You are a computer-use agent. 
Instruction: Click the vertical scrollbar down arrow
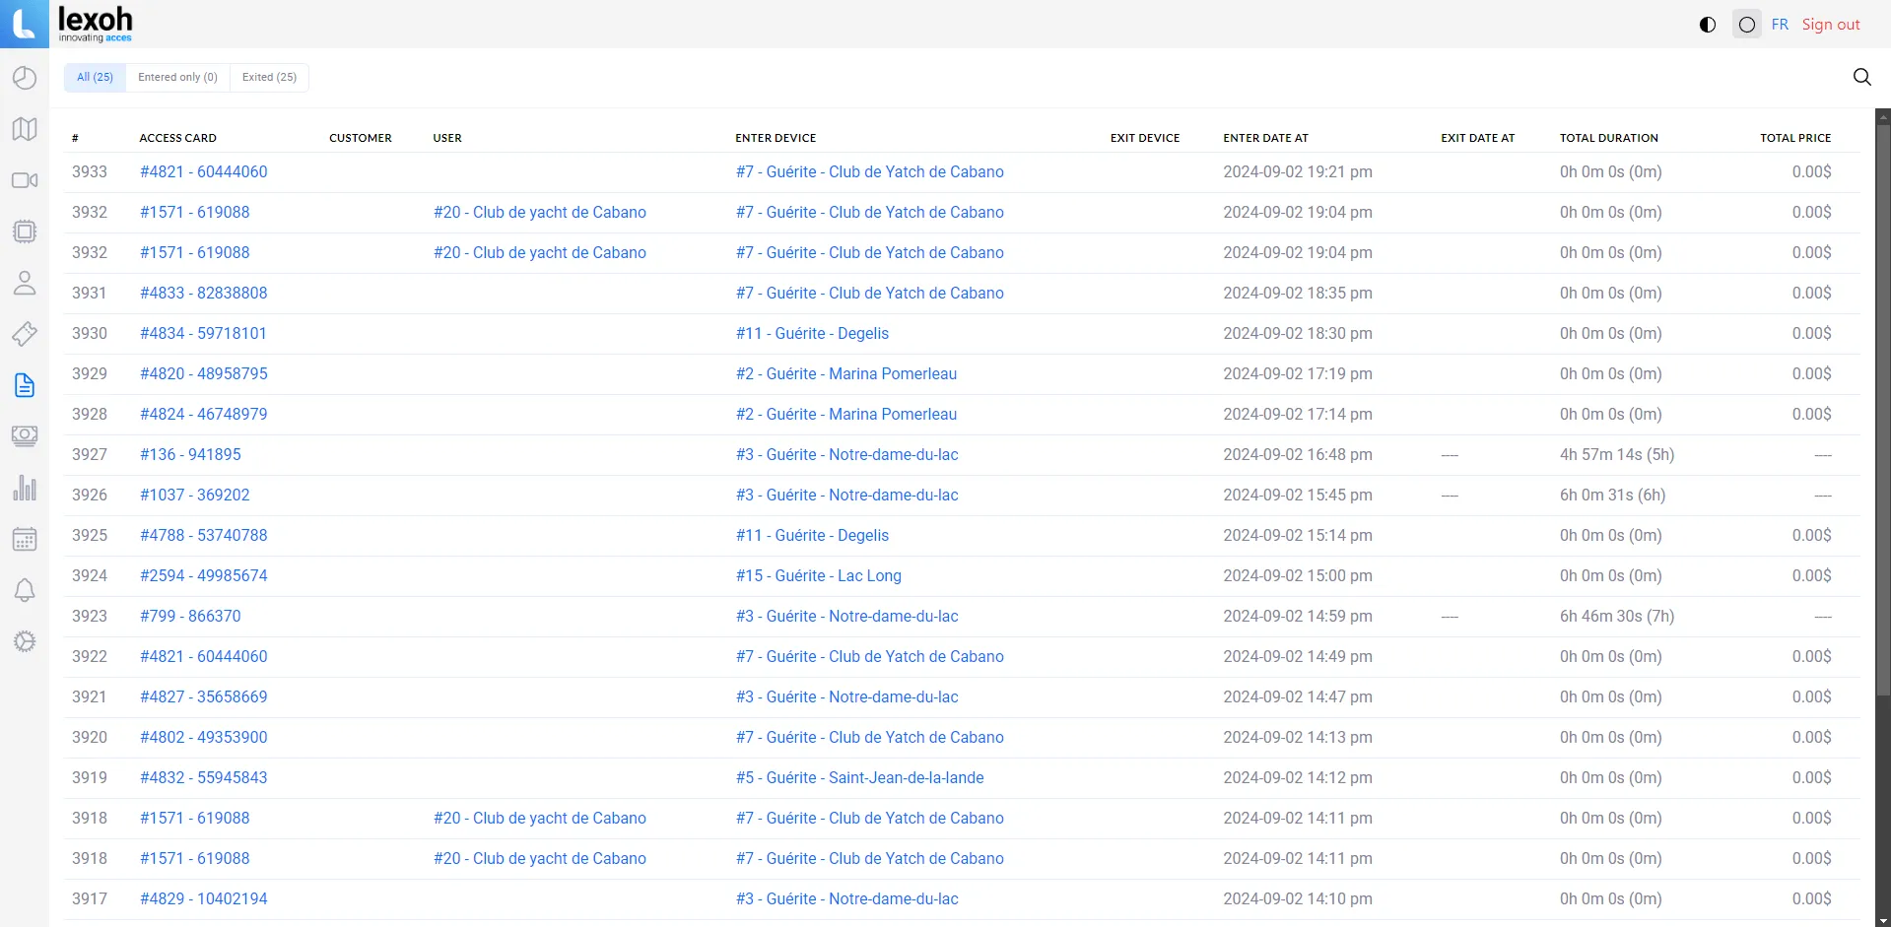coord(1882,920)
